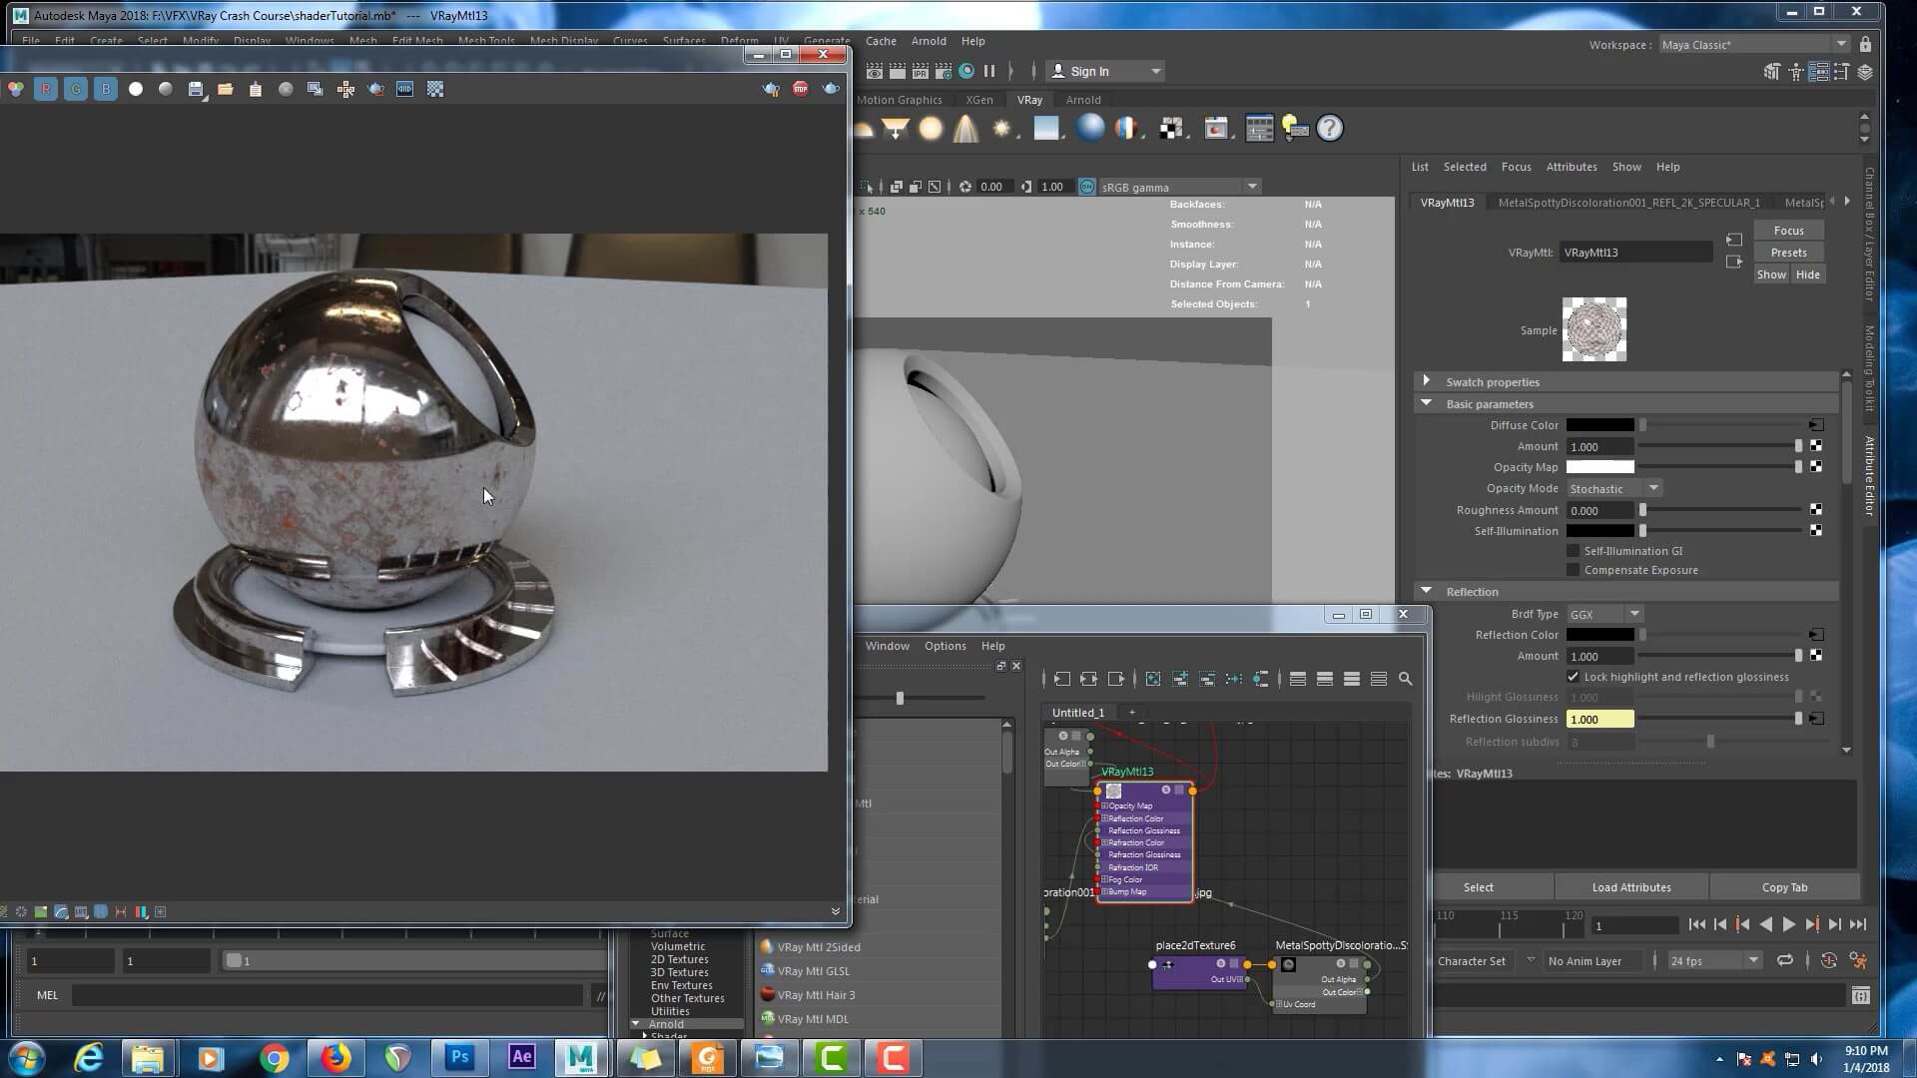
Task: Open the Brdf Type GGX dropdown
Action: 1603,614
